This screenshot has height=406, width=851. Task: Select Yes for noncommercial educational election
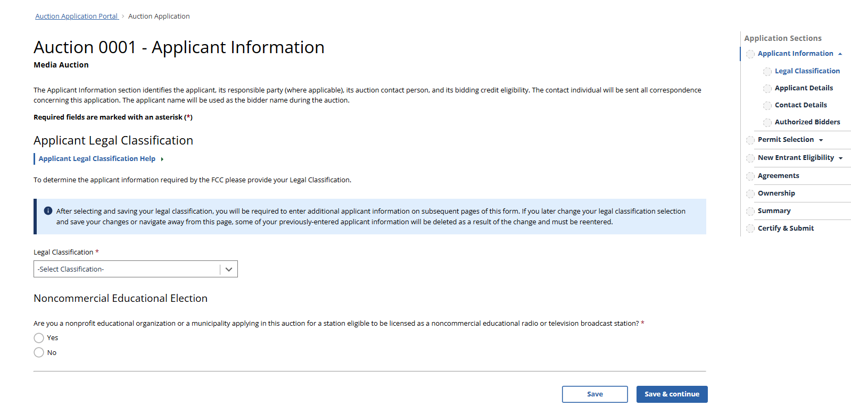[x=39, y=338]
